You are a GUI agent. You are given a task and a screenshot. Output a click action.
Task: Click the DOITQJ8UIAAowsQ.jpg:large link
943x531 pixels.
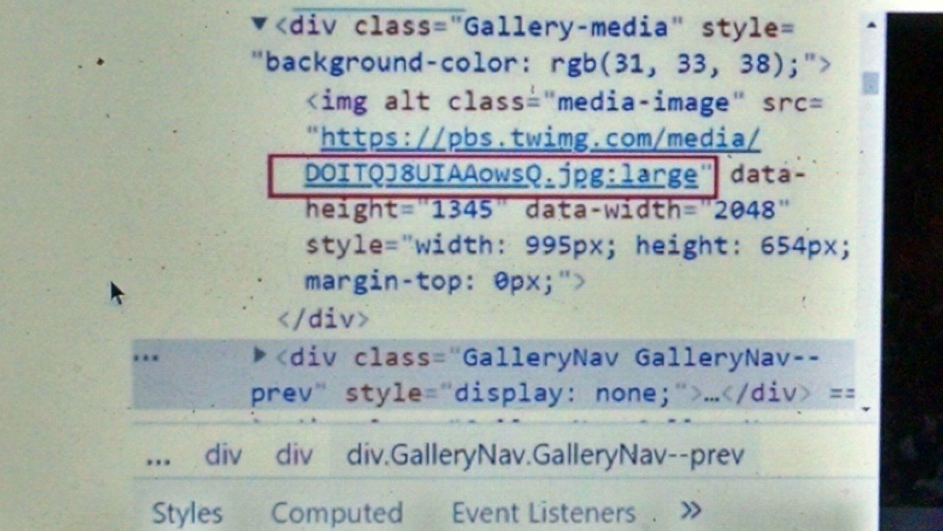tap(501, 174)
